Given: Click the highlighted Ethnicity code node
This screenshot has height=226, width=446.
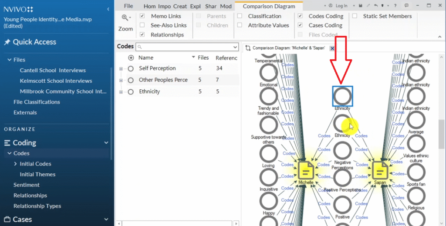Looking at the screenshot, I should click(342, 96).
